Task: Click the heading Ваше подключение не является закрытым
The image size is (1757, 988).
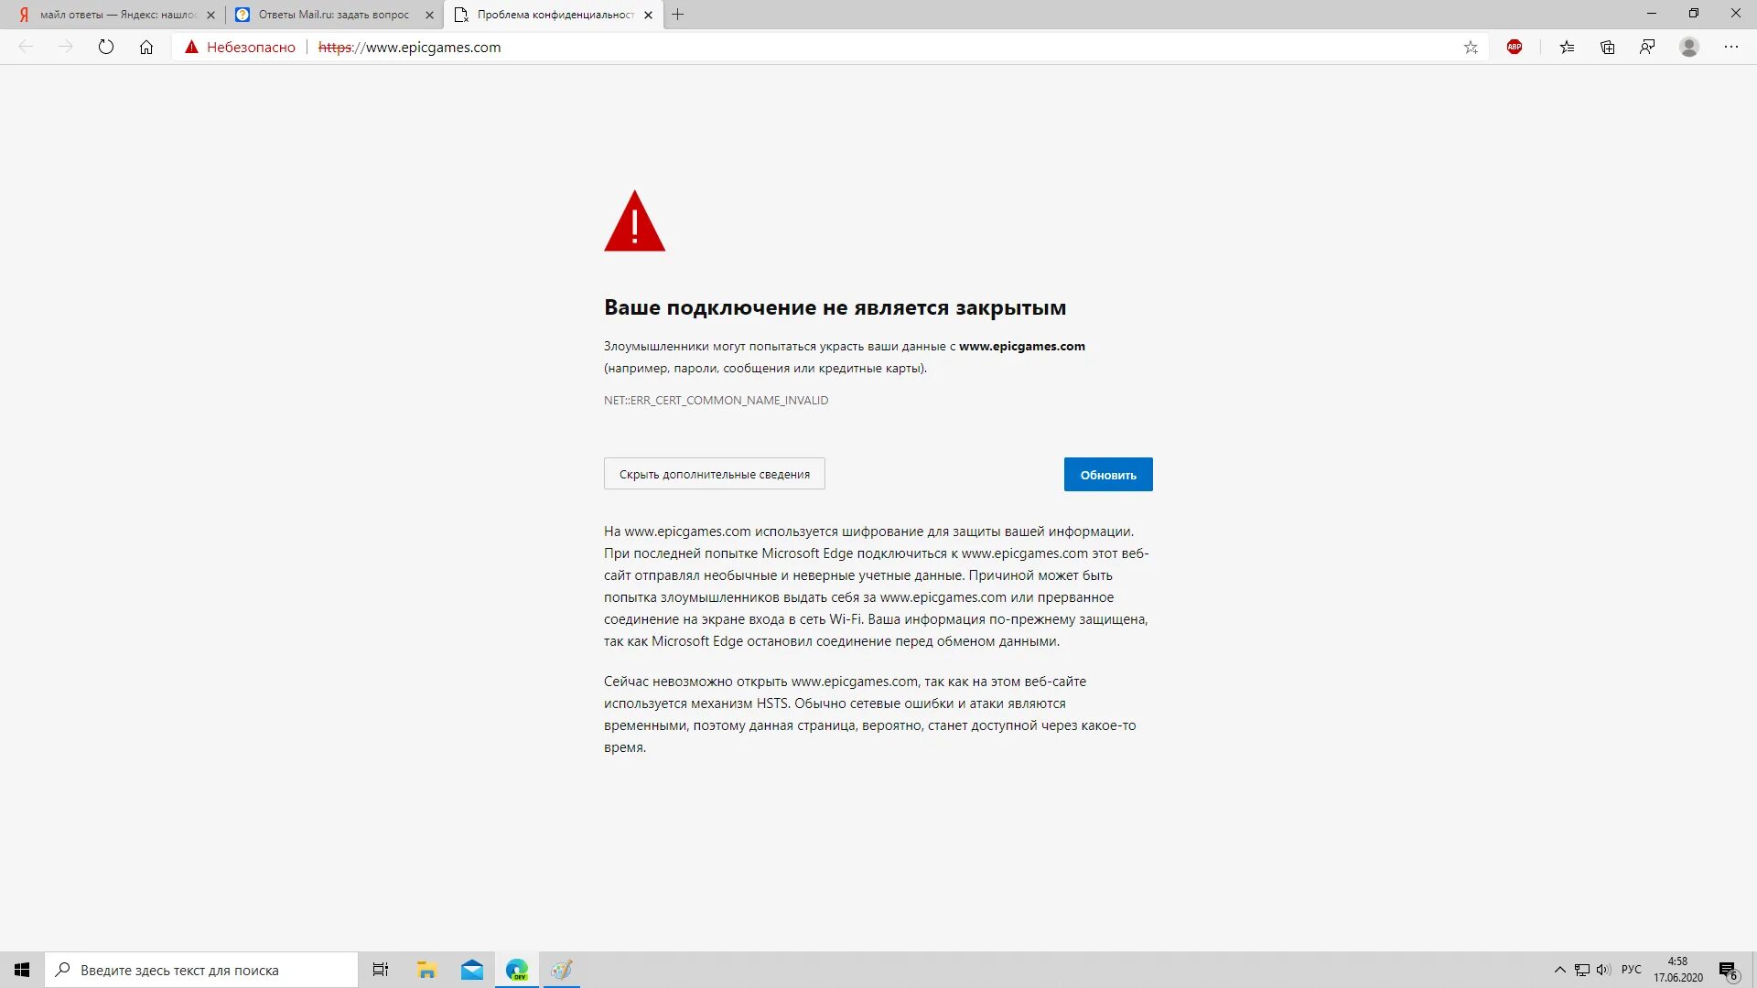Action: 835,307
